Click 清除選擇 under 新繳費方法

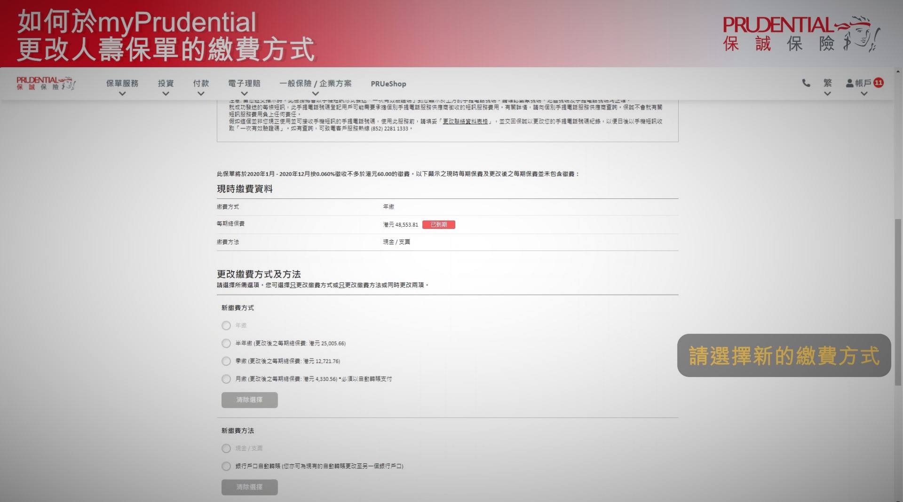[x=249, y=487]
